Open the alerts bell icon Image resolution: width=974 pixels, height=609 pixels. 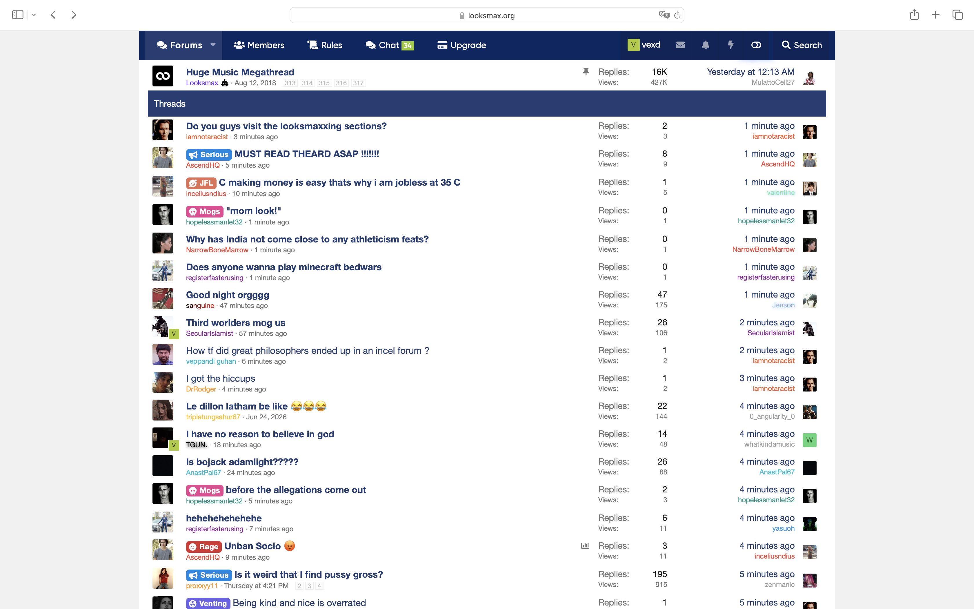click(x=706, y=45)
